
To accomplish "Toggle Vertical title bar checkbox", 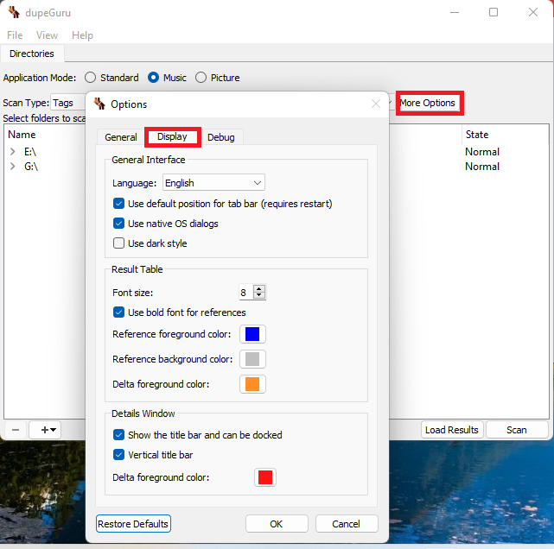I will 119,455.
